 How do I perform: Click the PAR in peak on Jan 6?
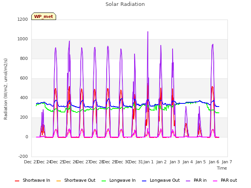point(213,44)
